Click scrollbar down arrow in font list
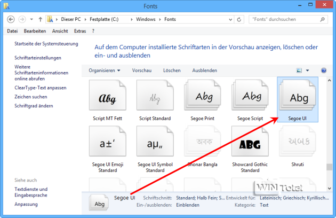 tap(330, 189)
